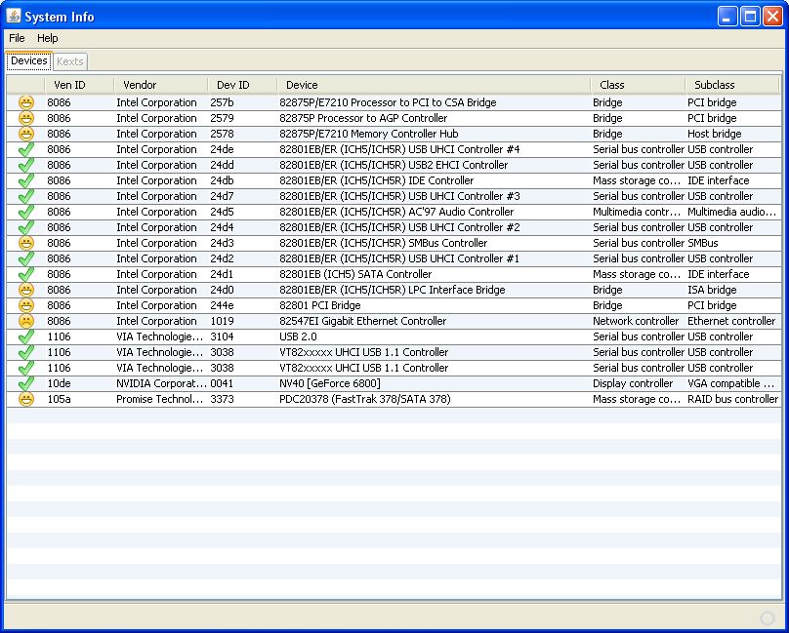Click the smiley icon for device 2579
The image size is (789, 633).
coord(26,118)
